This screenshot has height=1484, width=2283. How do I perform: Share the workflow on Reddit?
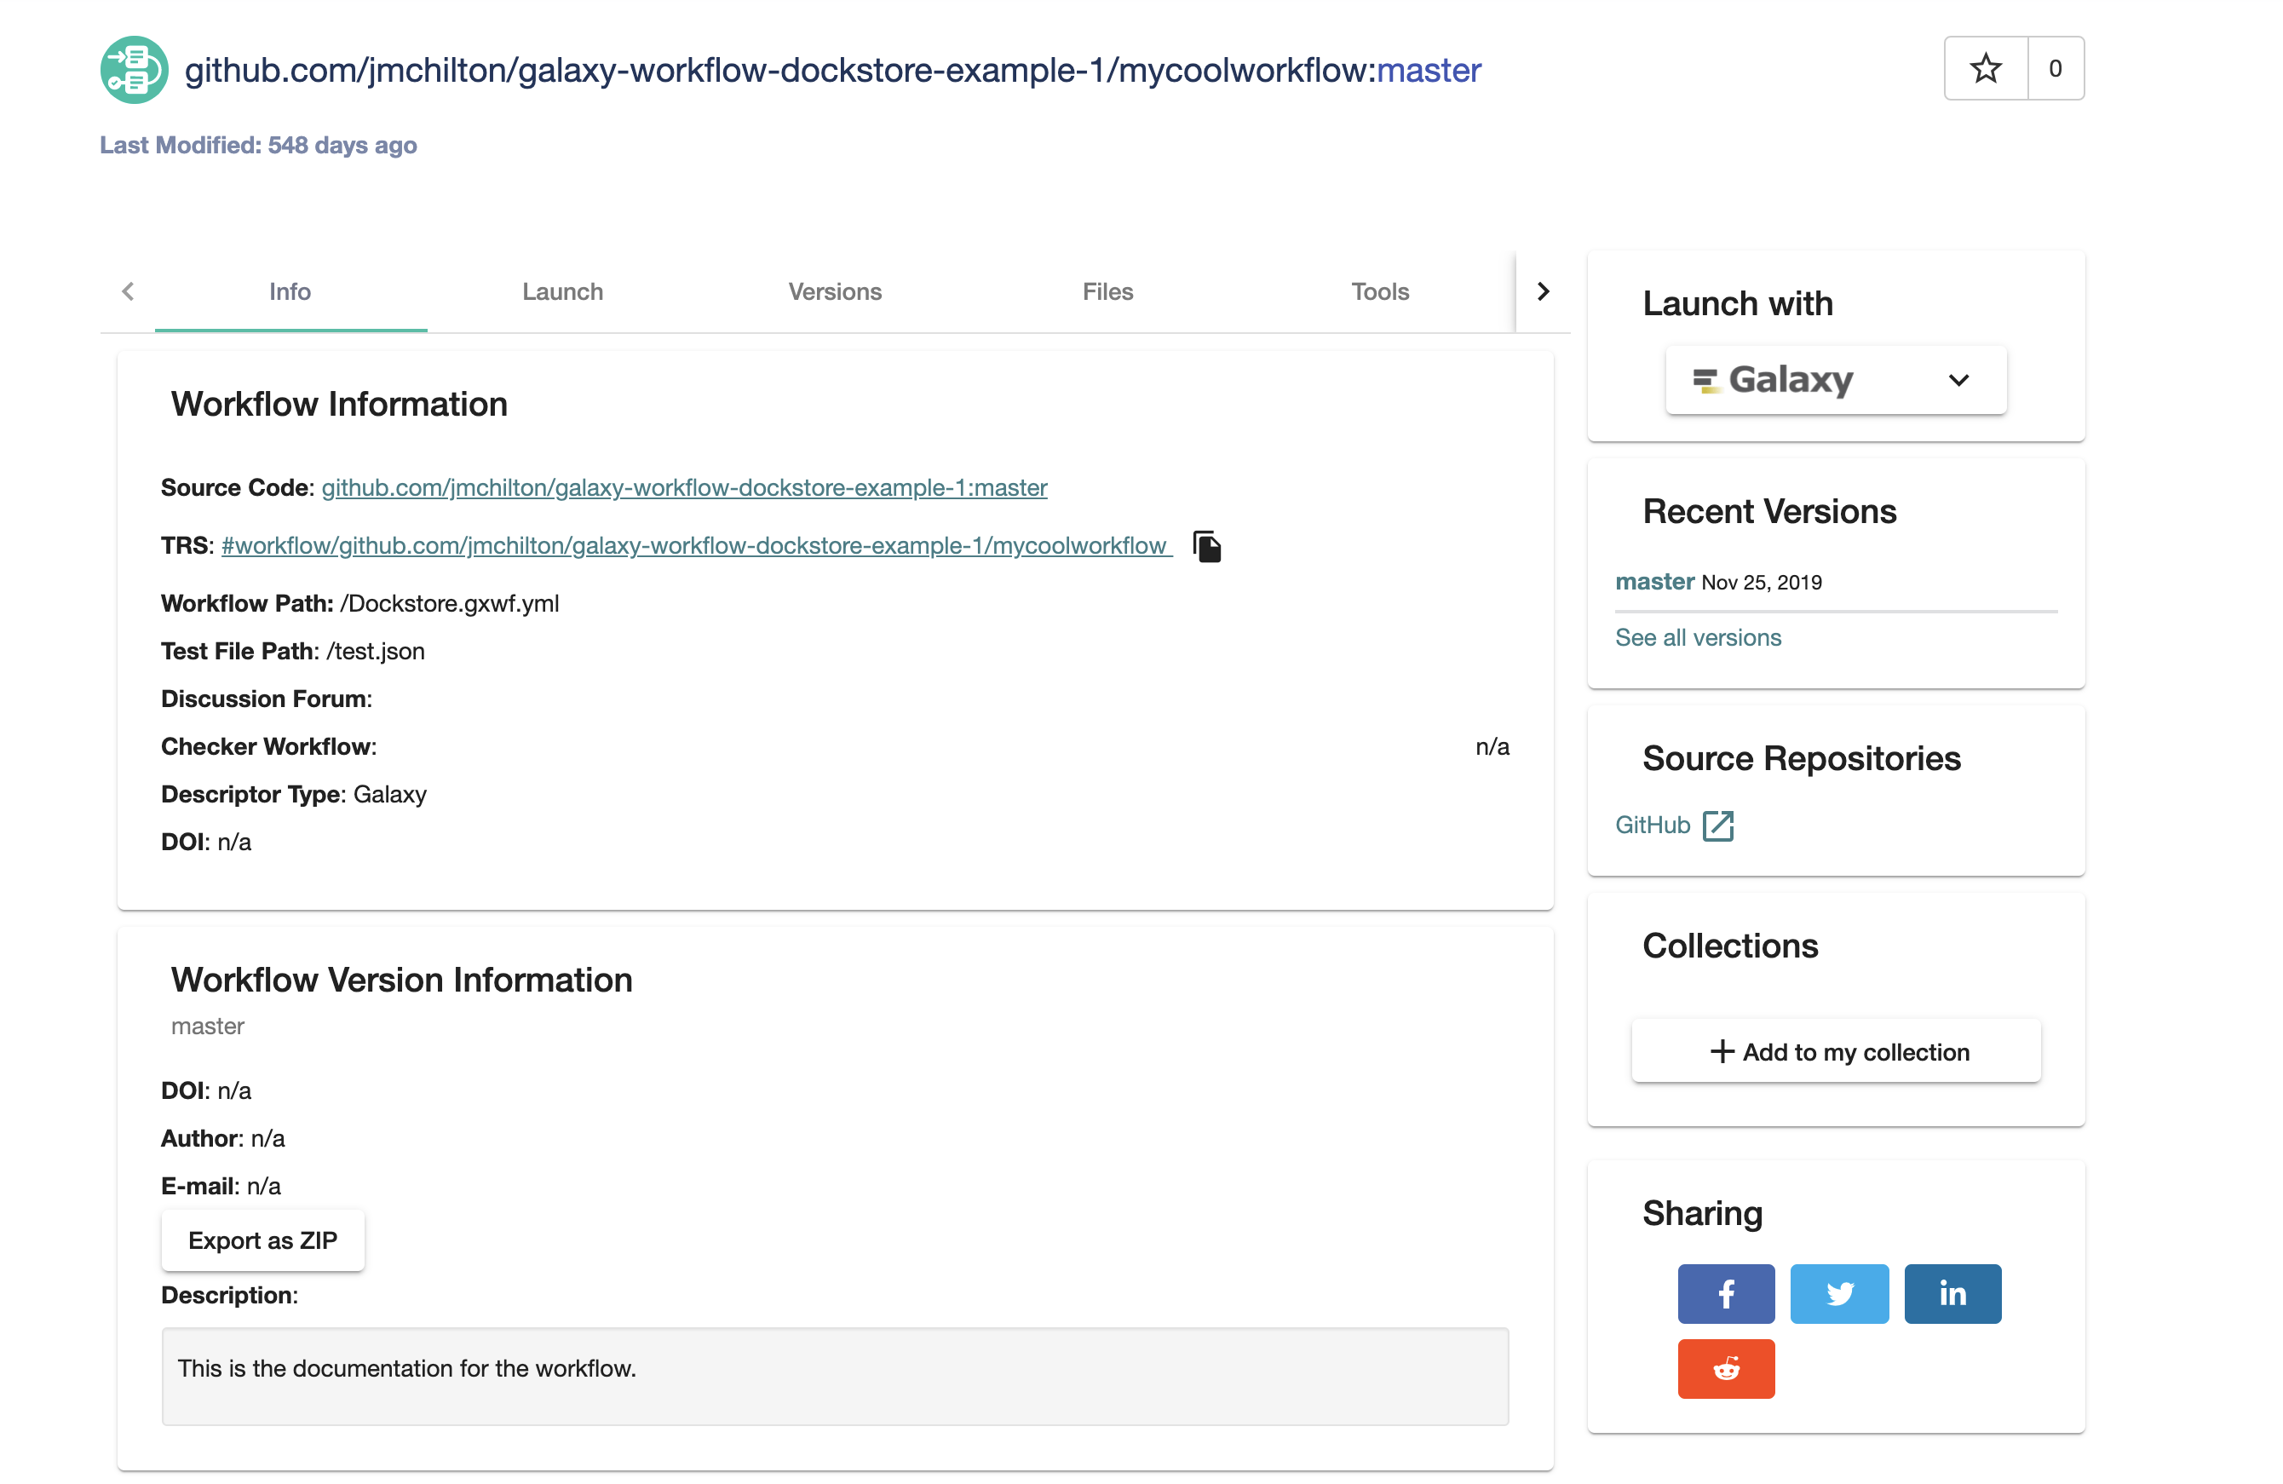click(1726, 1369)
